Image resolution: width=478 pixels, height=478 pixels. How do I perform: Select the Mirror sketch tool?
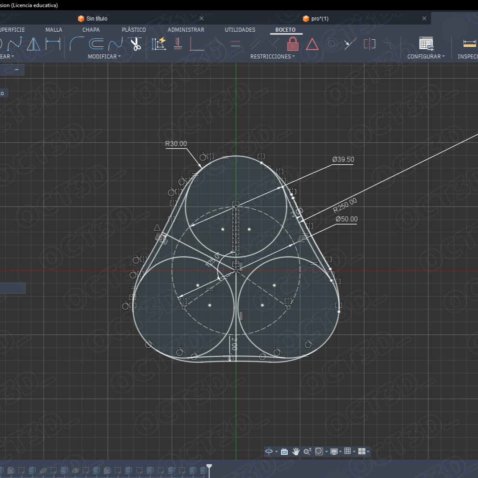(x=33, y=44)
